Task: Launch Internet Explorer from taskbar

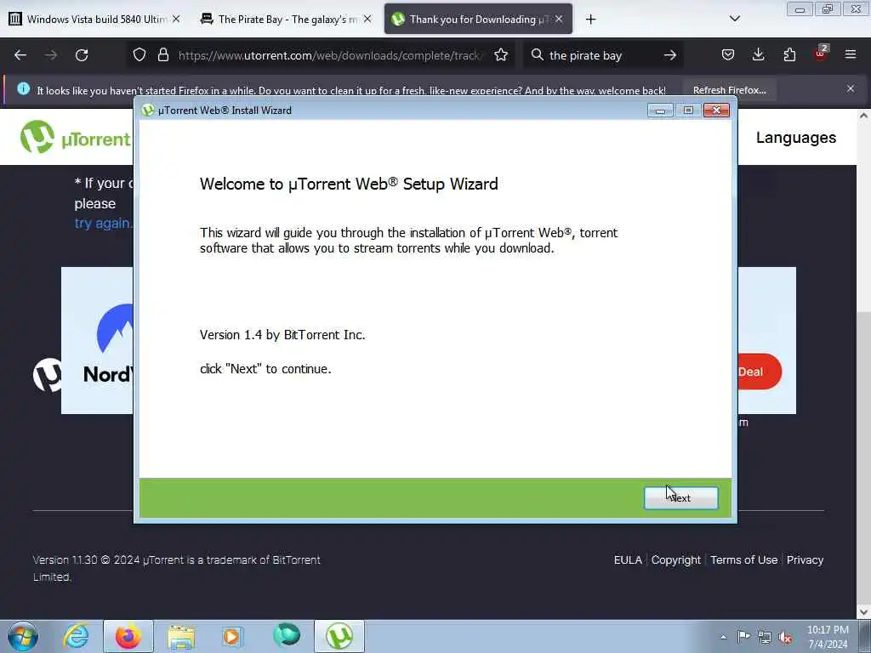Action: (76, 636)
